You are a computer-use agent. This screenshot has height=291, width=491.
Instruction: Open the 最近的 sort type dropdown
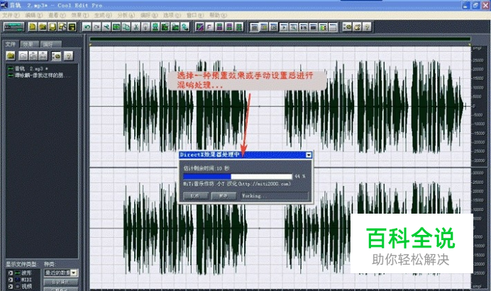click(x=74, y=273)
